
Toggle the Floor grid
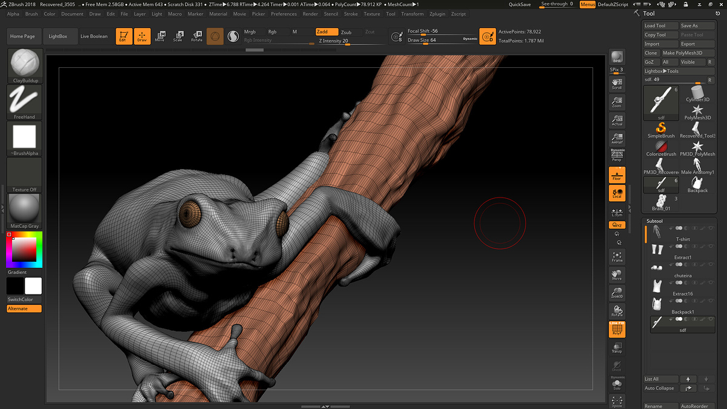click(617, 175)
